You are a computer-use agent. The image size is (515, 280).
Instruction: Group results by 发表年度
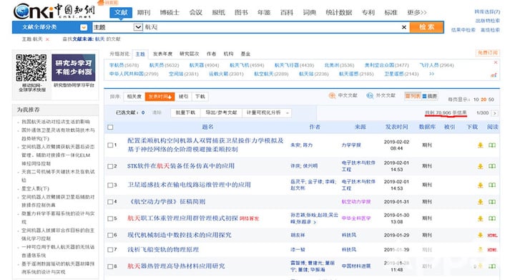point(162,54)
